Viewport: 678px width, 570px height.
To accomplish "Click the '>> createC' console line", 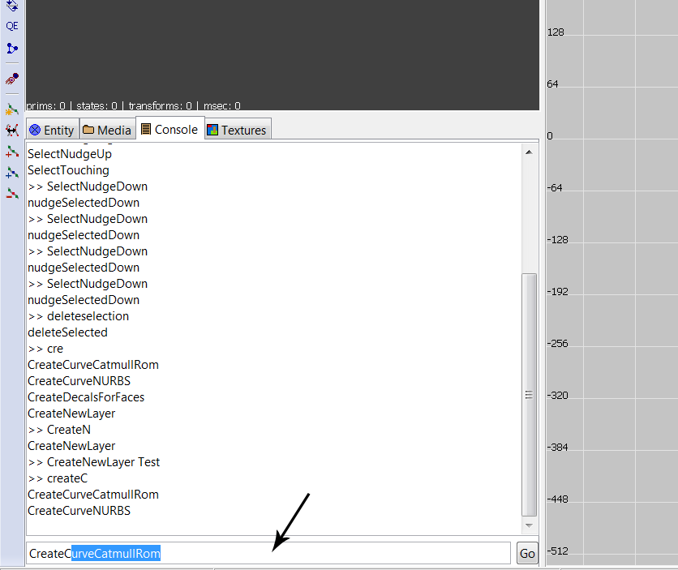I will tap(58, 478).
